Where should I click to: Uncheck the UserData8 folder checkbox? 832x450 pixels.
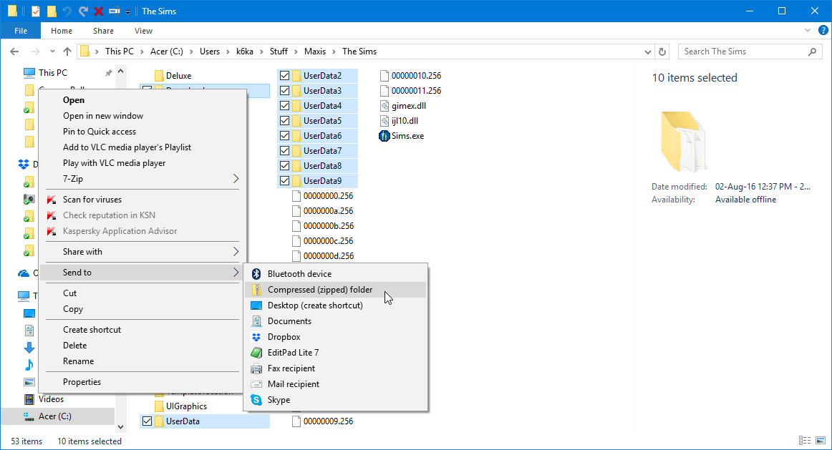(284, 166)
